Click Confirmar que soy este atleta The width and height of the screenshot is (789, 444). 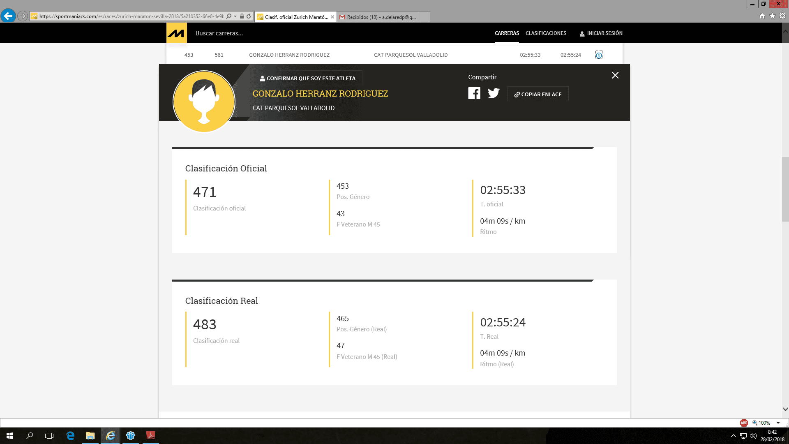[307, 78]
